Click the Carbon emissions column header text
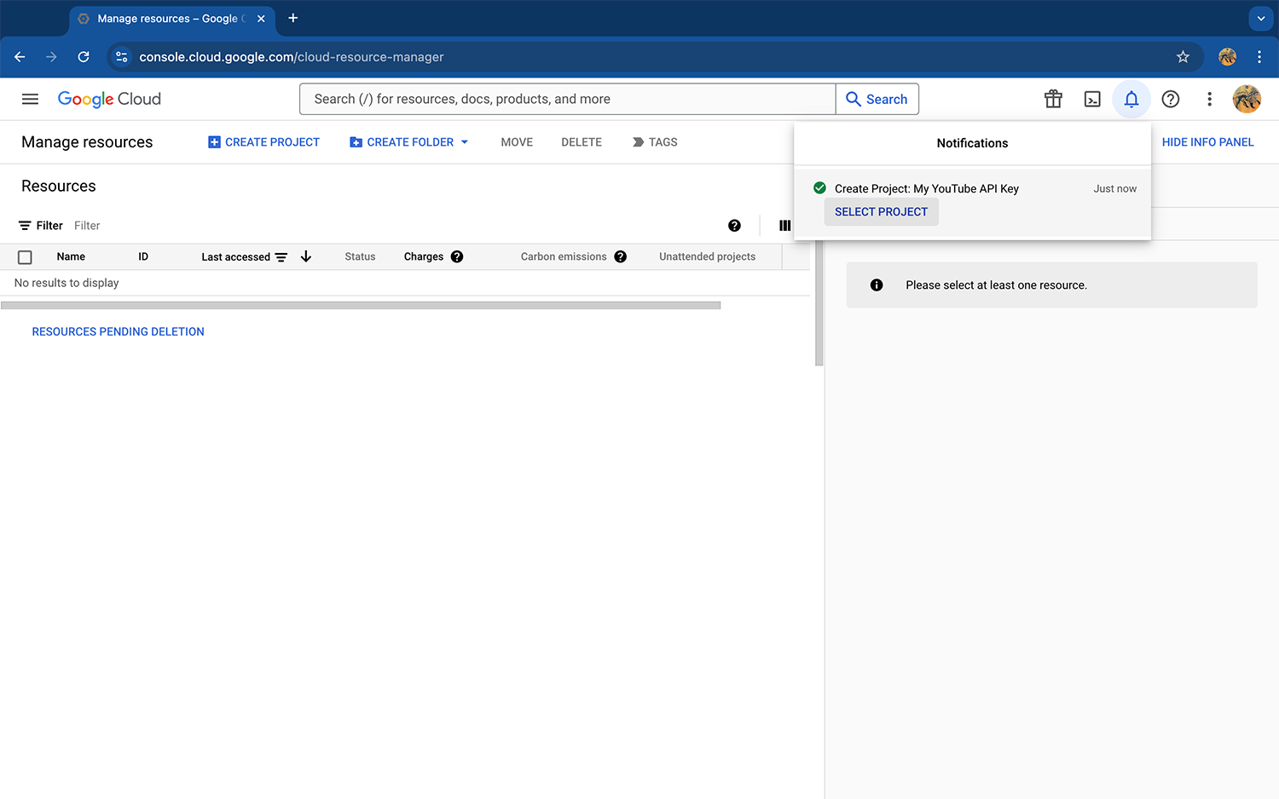The height and width of the screenshot is (799, 1279). click(x=564, y=256)
